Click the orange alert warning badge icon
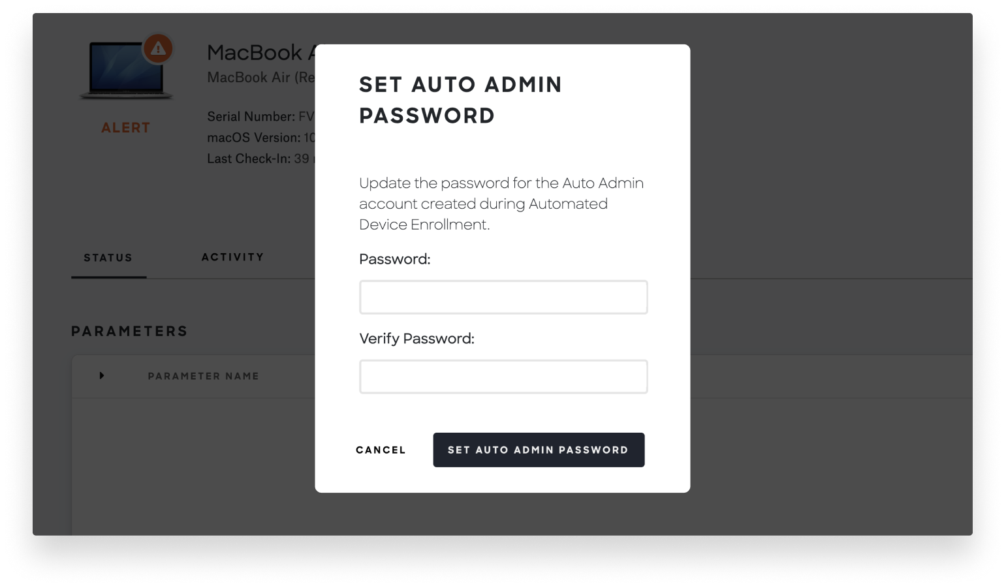This screenshot has height=588, width=1006. click(156, 49)
